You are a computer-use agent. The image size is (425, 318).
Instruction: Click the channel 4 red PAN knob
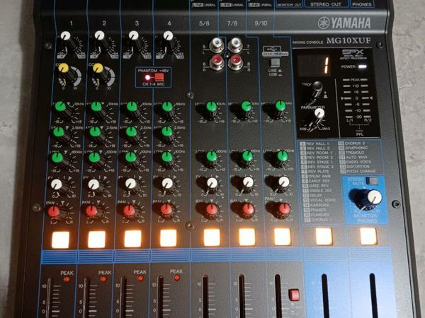[x=166, y=210]
